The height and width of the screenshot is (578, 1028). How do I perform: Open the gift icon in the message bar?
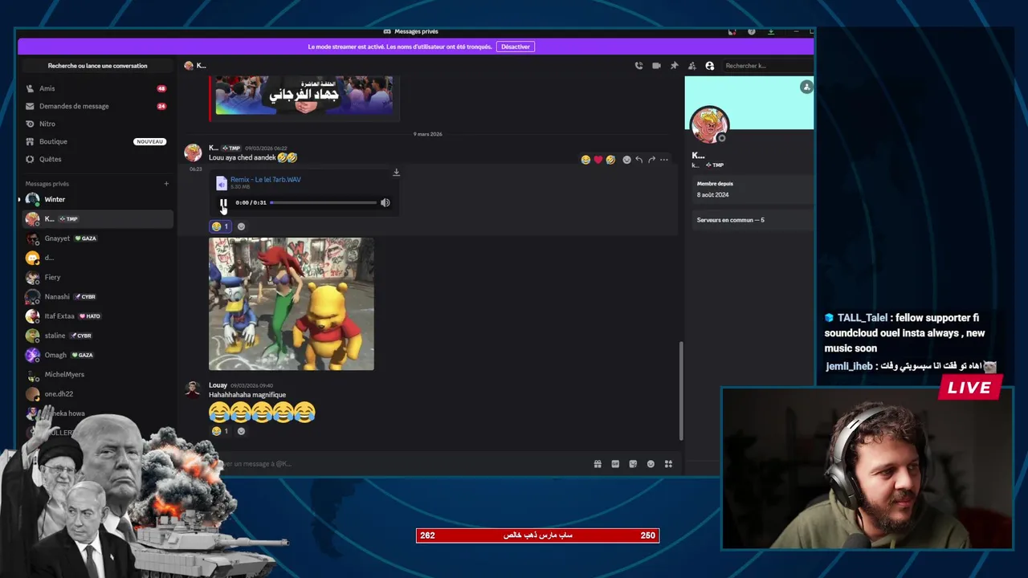pyautogui.click(x=598, y=464)
